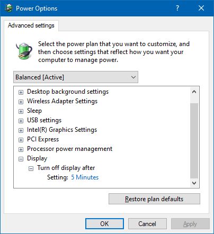Expand the USB settings node

point(21,121)
